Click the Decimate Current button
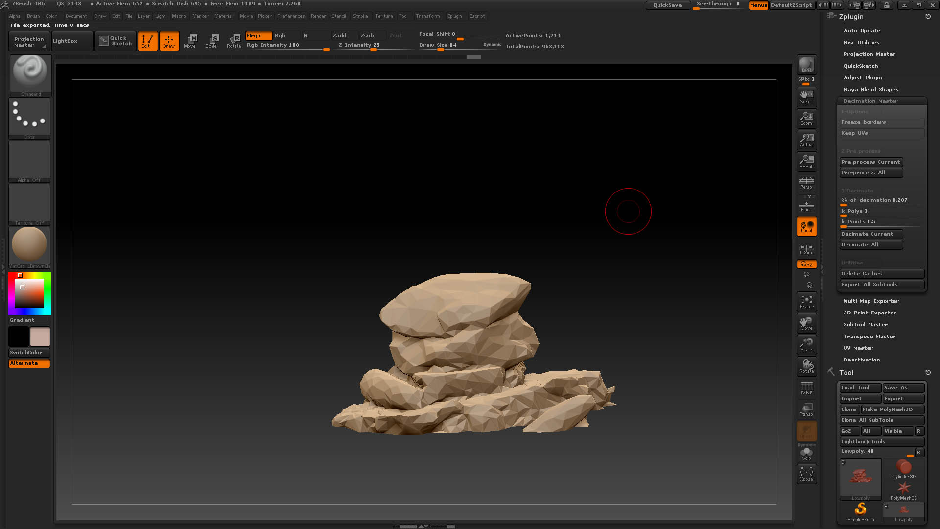The height and width of the screenshot is (529, 940). tap(871, 234)
